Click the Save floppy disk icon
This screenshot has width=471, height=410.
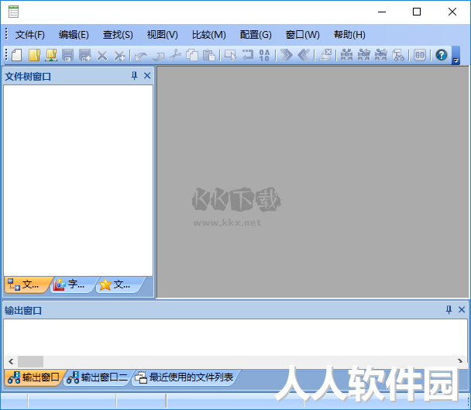coord(68,55)
